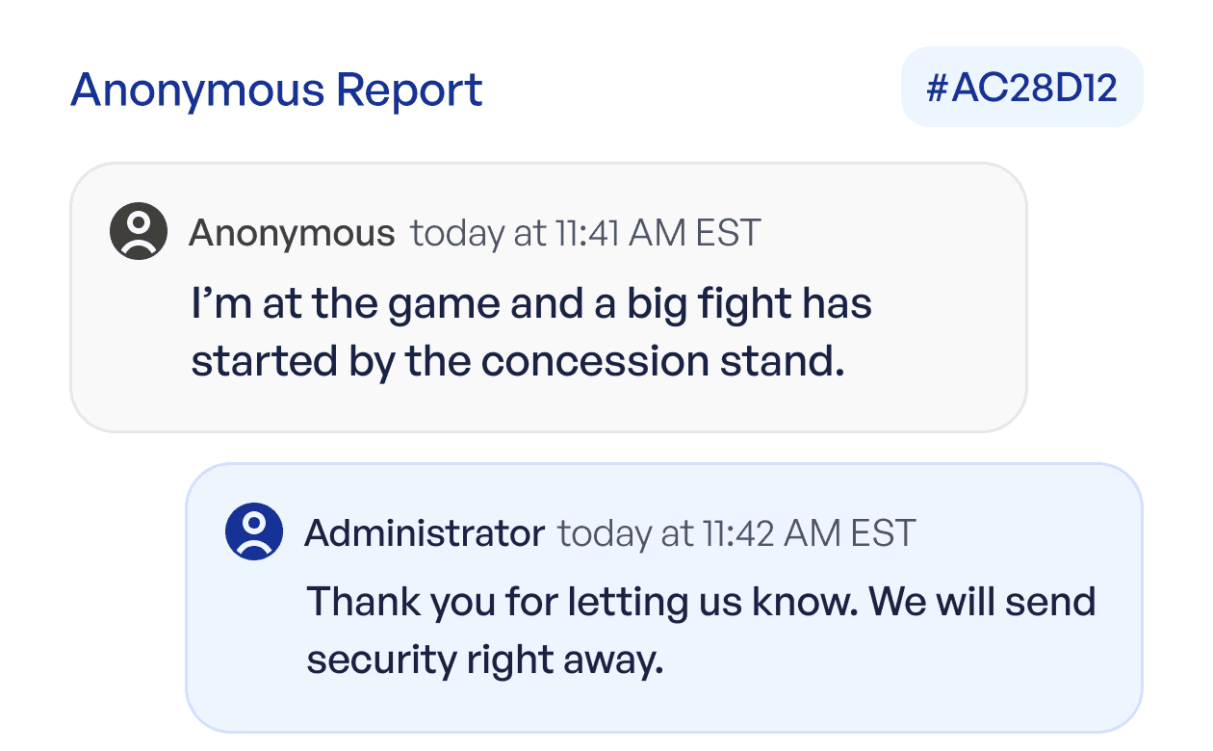Click the Administrator sender name
The image size is (1213, 751).
click(425, 532)
